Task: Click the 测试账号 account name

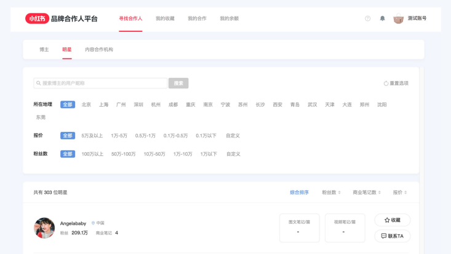Action: pos(417,18)
